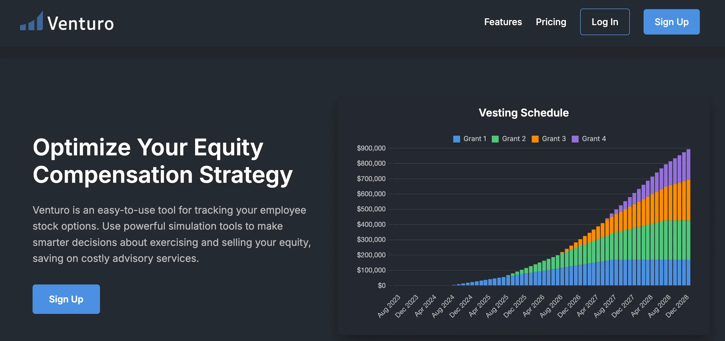Screen dimensions: 725x341
Task: Click Sign Up below the description paragraph
Action: coord(66,299)
